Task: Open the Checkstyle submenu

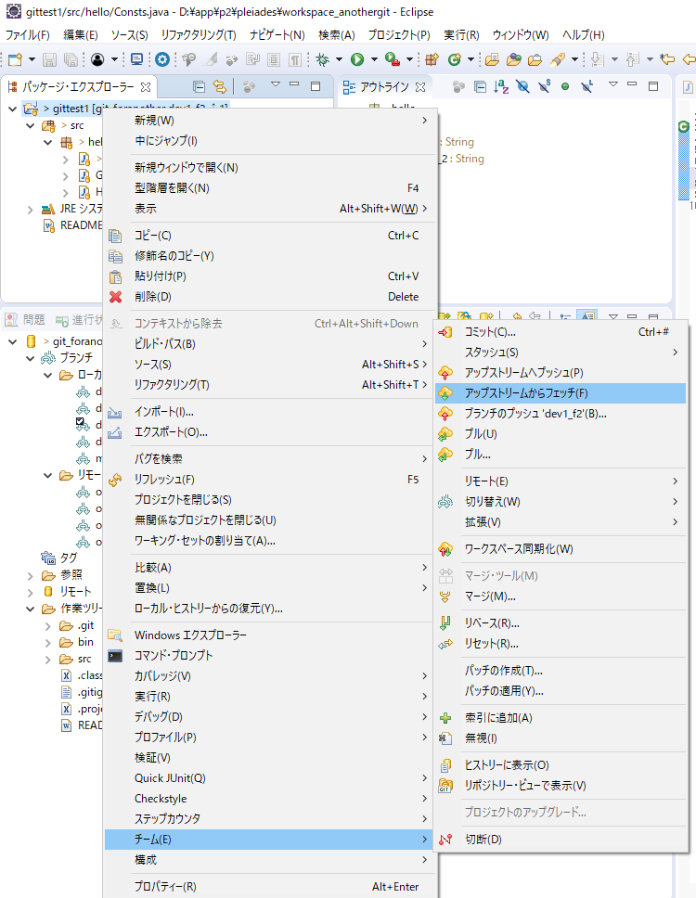Action: (x=269, y=799)
